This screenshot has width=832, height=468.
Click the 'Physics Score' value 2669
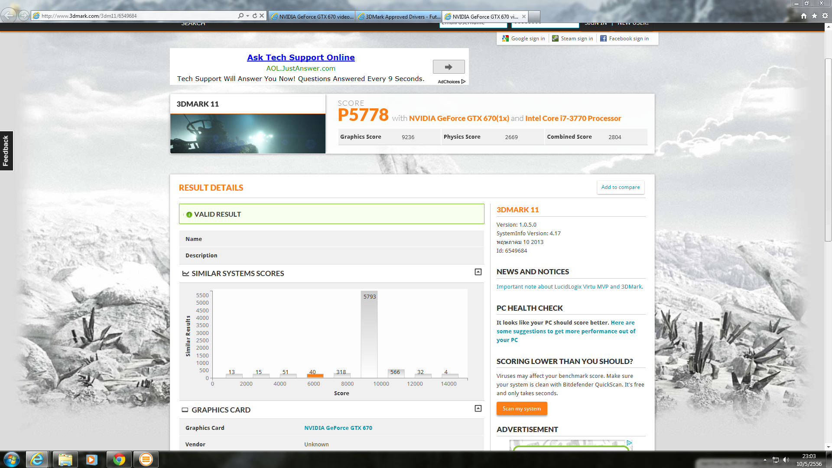(511, 137)
